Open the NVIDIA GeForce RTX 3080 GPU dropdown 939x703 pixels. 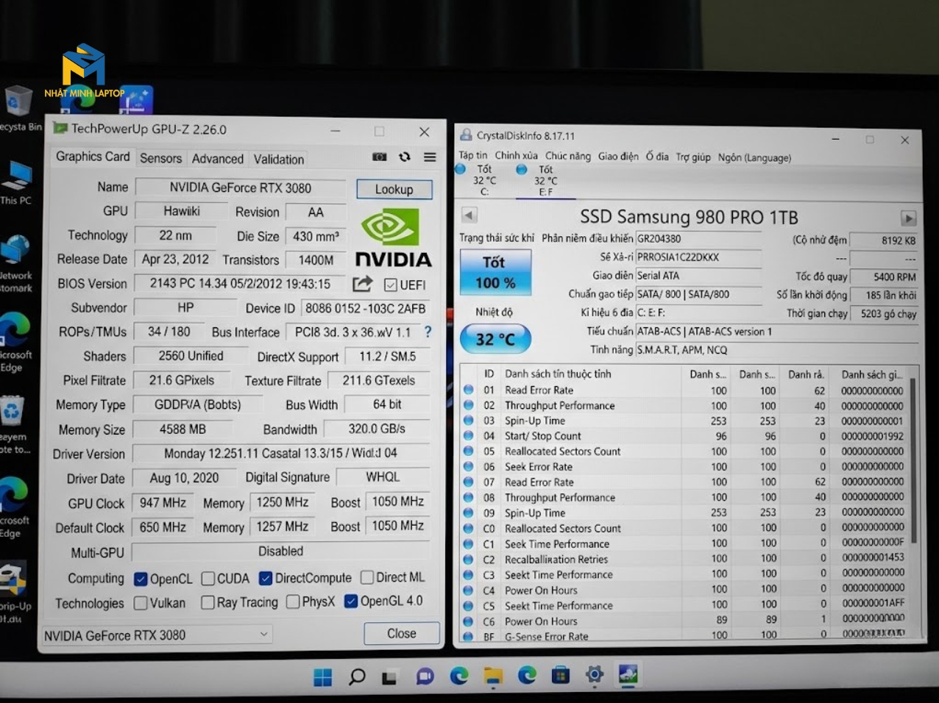157,635
